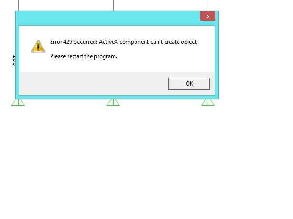Screen dimensions: 293x219
Task: Pick the left column line above dialog
Action: [18, 5]
